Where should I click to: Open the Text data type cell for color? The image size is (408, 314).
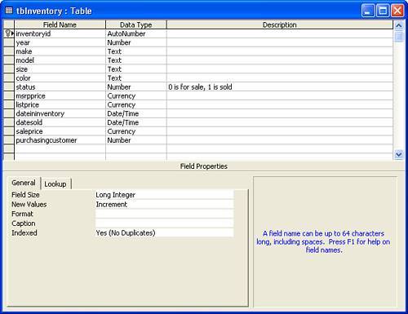tap(136, 78)
